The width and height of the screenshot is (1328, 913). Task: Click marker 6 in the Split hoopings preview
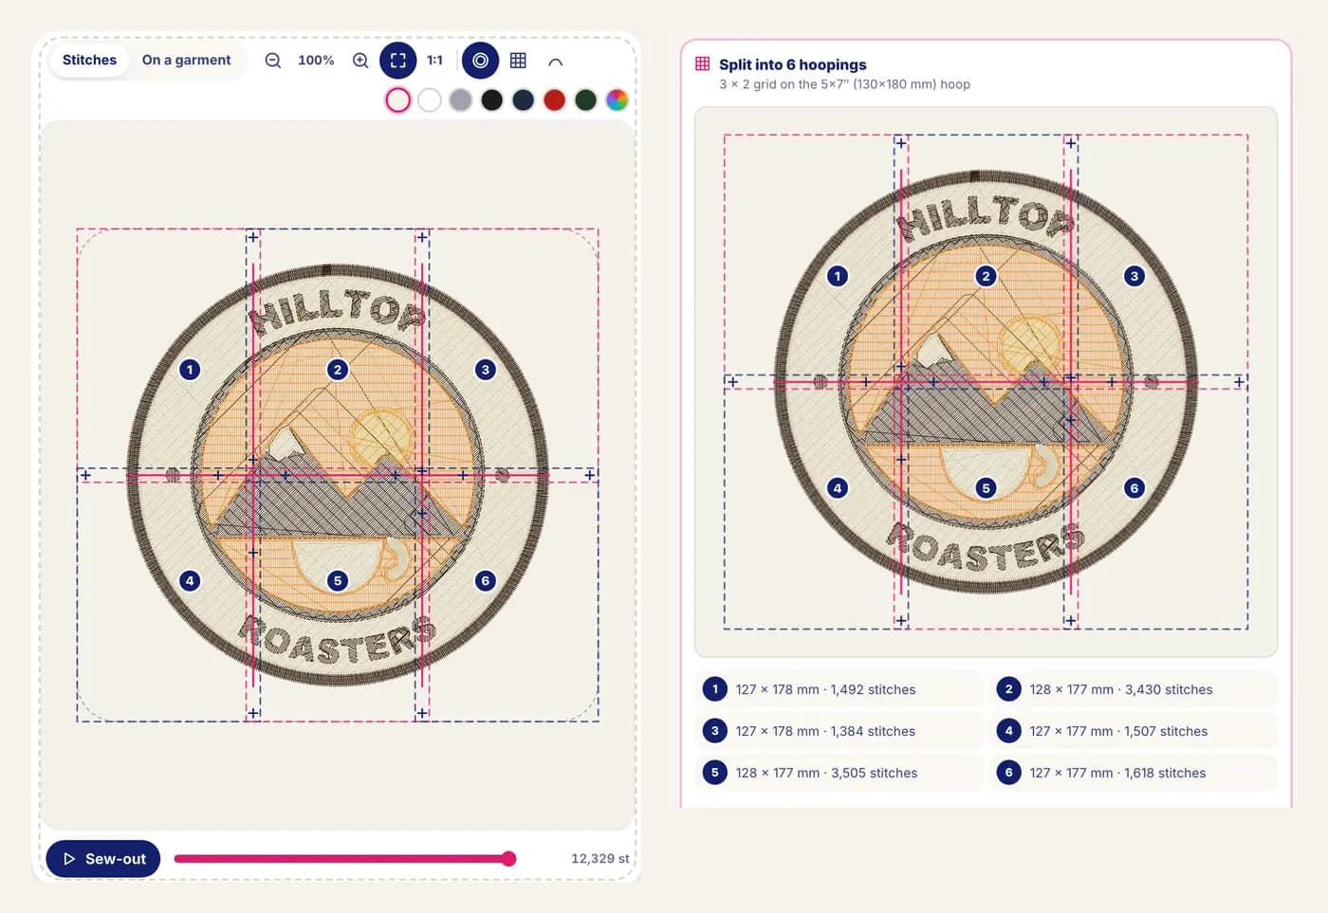tap(1134, 488)
